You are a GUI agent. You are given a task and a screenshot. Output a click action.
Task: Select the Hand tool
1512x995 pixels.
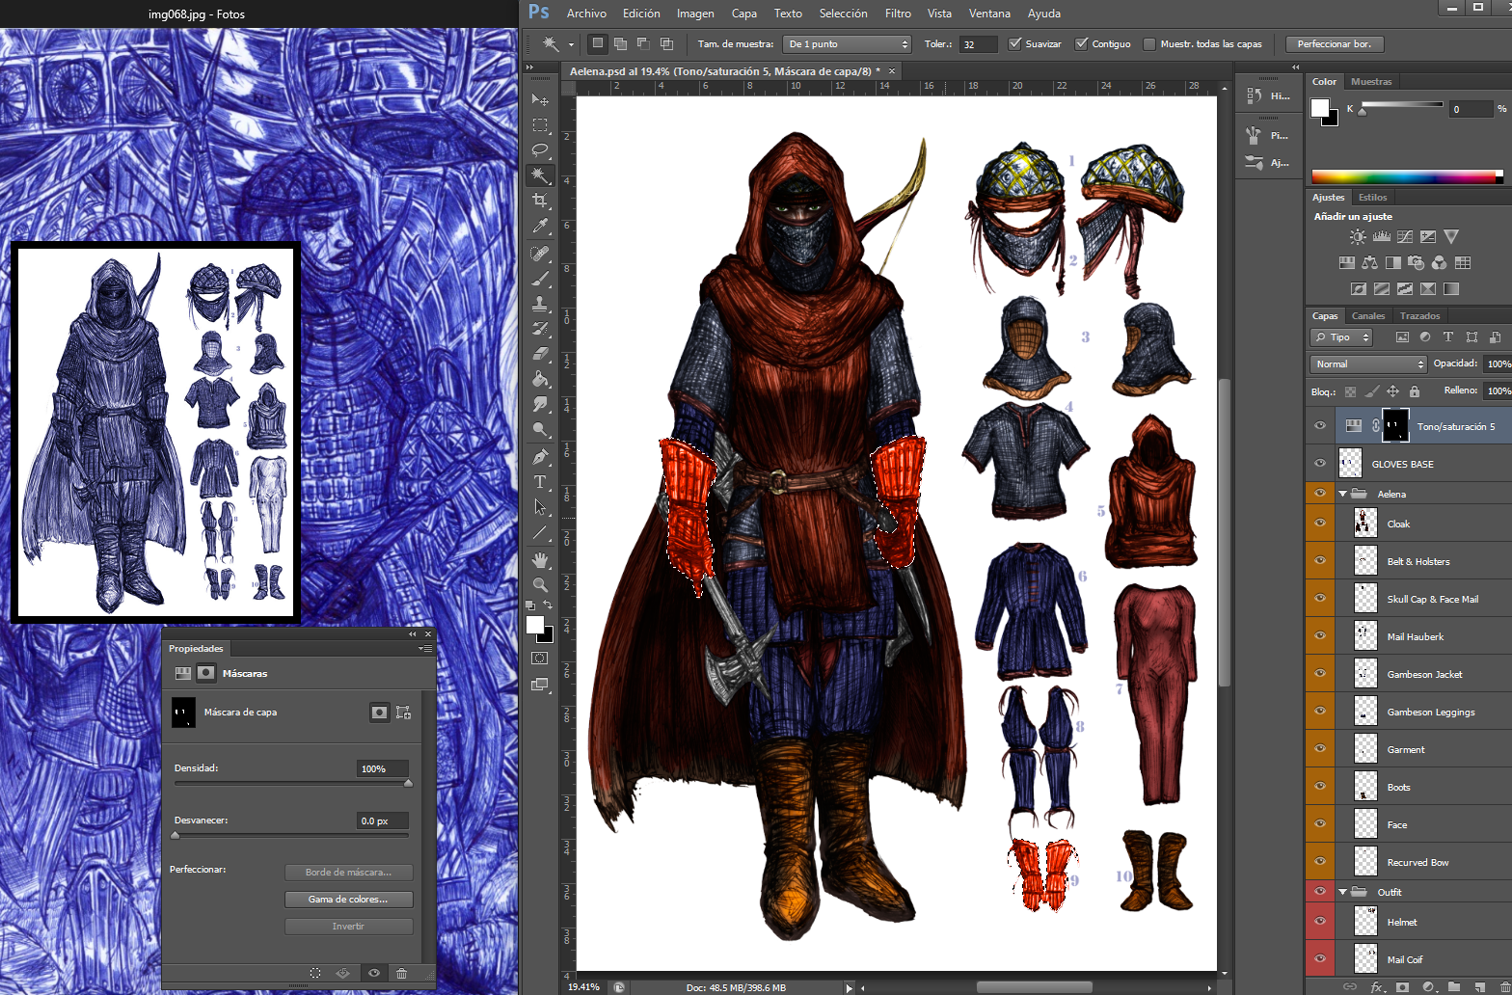(x=540, y=560)
